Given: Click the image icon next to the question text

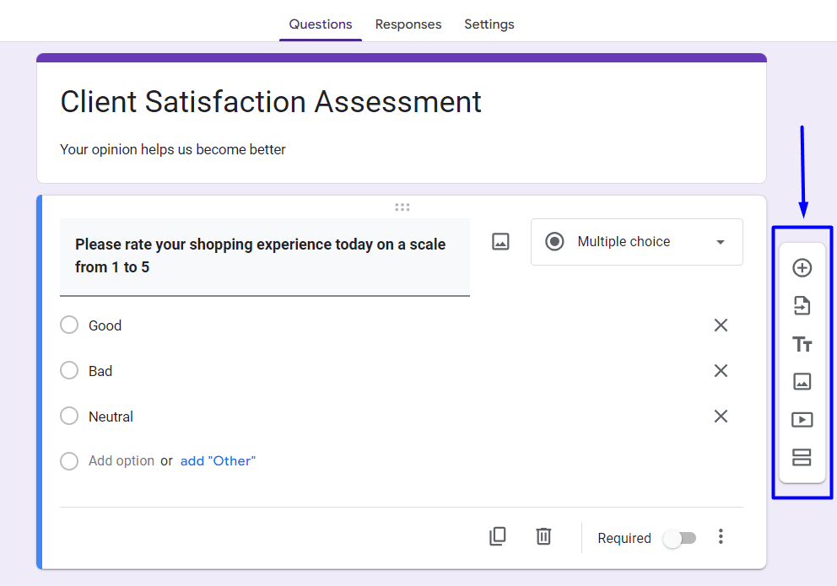Looking at the screenshot, I should point(499,241).
